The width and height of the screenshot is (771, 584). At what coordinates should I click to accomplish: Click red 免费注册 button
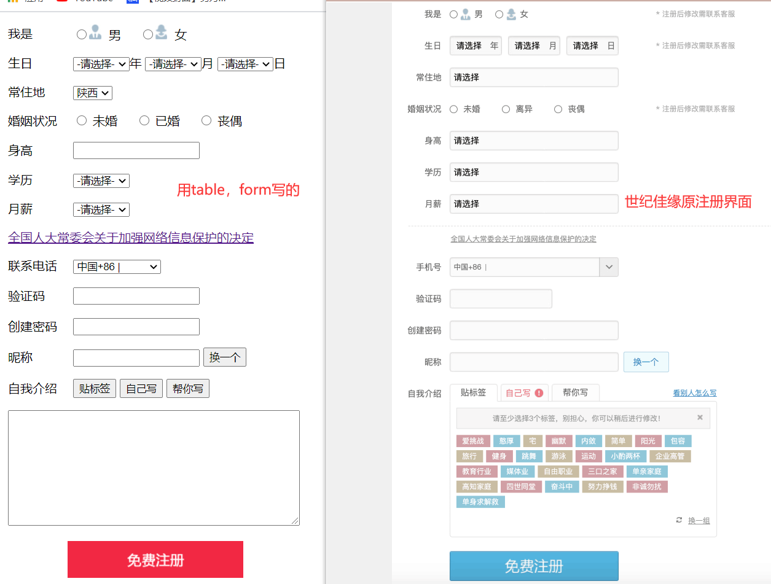[x=155, y=559]
